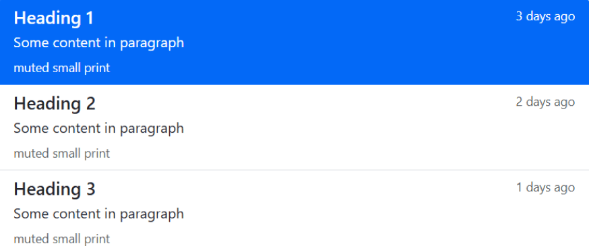The width and height of the screenshot is (589, 248).
Task: Click muted small print under Heading 3
Action: coord(61,239)
